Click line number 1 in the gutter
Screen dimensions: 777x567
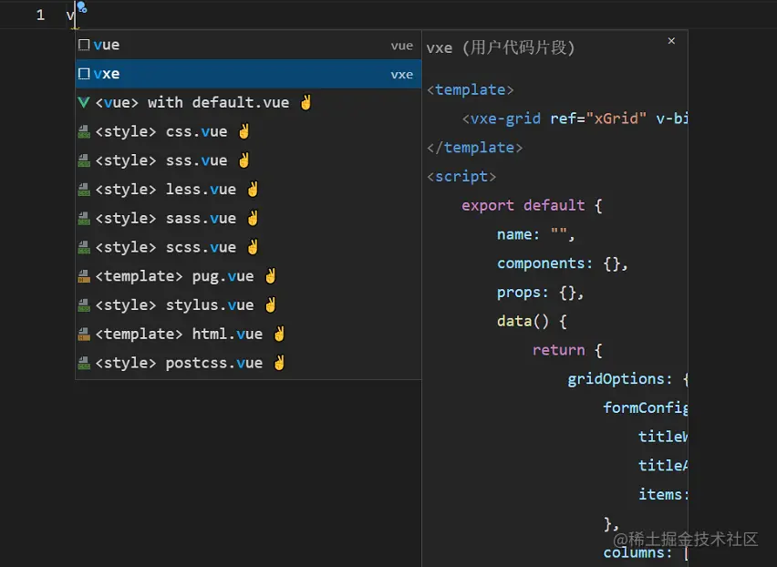(x=41, y=15)
